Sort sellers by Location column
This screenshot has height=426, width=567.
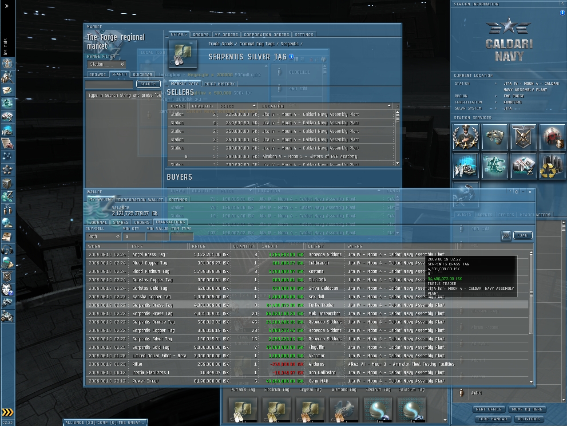(326, 106)
